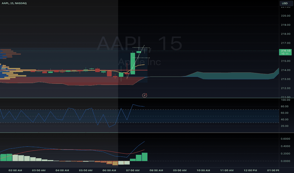The image size is (294, 173).
Task: Click the 40.00 oscillator scale label
Action: click(x=285, y=119)
